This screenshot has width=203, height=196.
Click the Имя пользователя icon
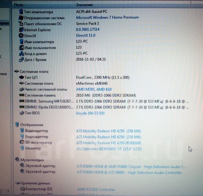tap(21, 47)
